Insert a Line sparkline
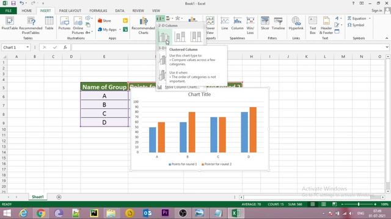This screenshot has width=391, height=219. (x=225, y=24)
